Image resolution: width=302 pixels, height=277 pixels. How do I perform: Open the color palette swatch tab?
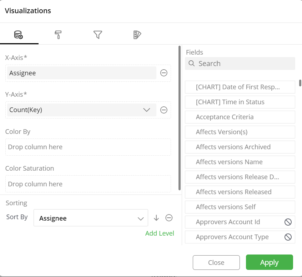coord(137,35)
